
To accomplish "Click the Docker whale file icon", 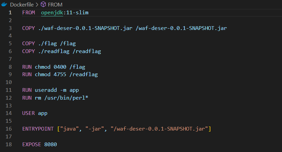I will click(x=4, y=4).
